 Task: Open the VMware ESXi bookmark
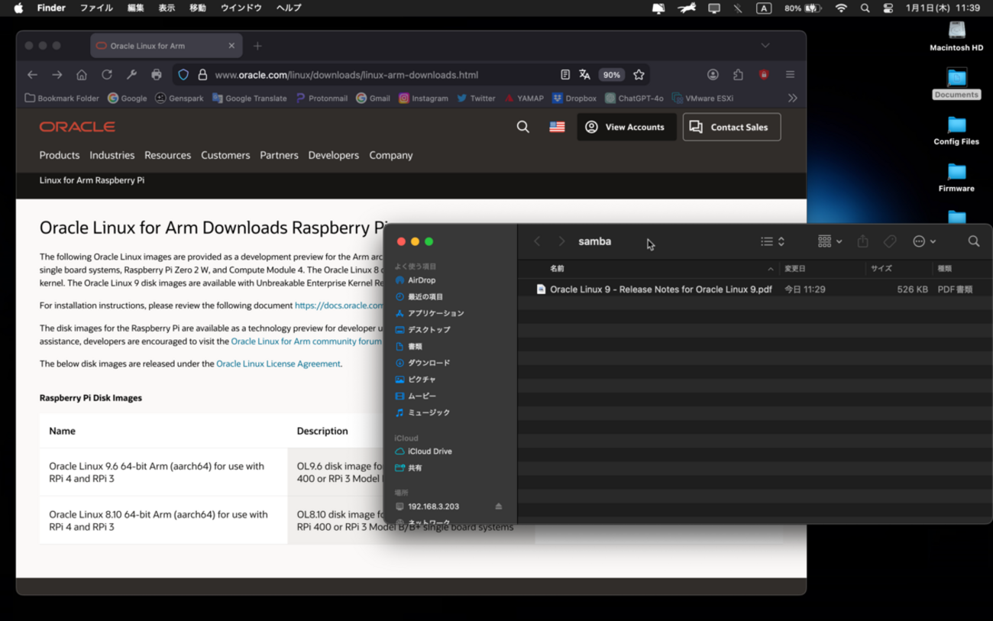703,98
